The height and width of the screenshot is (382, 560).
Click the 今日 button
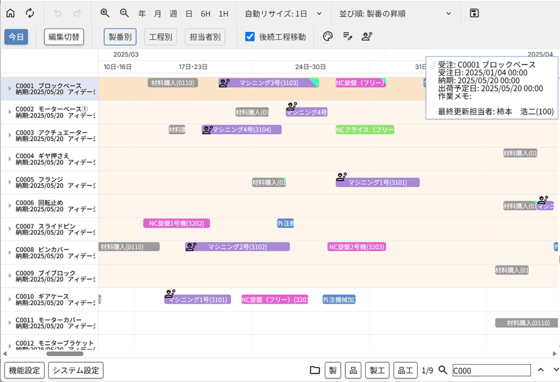[x=16, y=37]
